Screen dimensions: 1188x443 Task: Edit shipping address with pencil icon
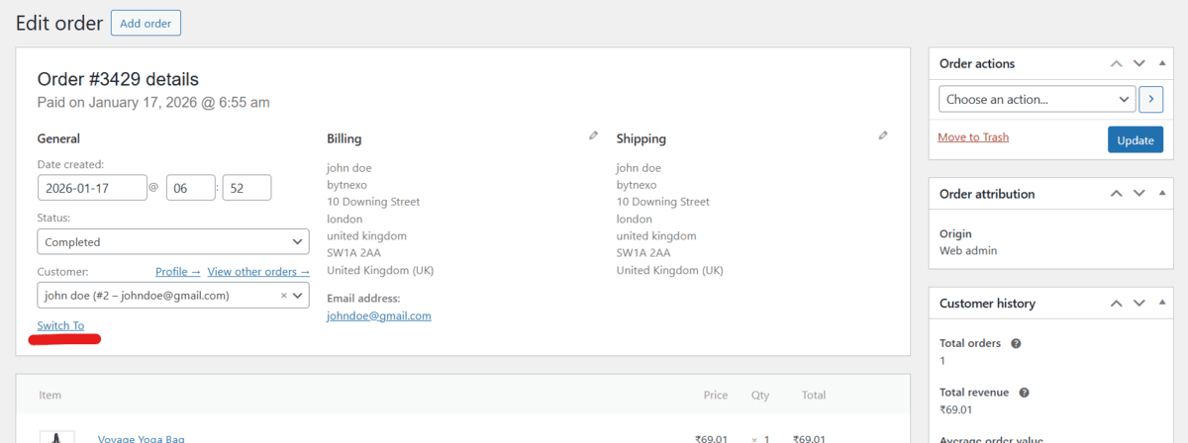pos(883,135)
